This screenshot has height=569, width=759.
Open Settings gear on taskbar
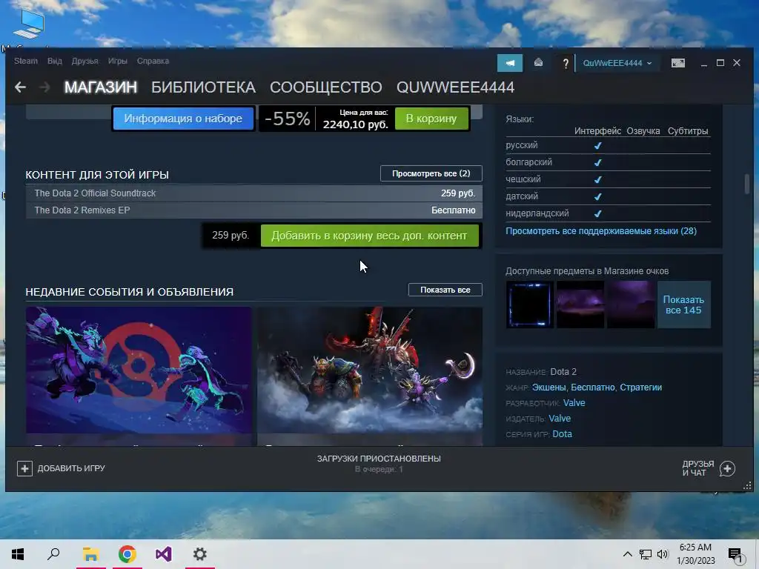[200, 554]
